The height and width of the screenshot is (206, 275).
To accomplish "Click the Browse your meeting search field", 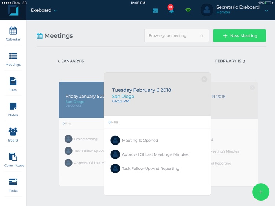I will click(177, 36).
